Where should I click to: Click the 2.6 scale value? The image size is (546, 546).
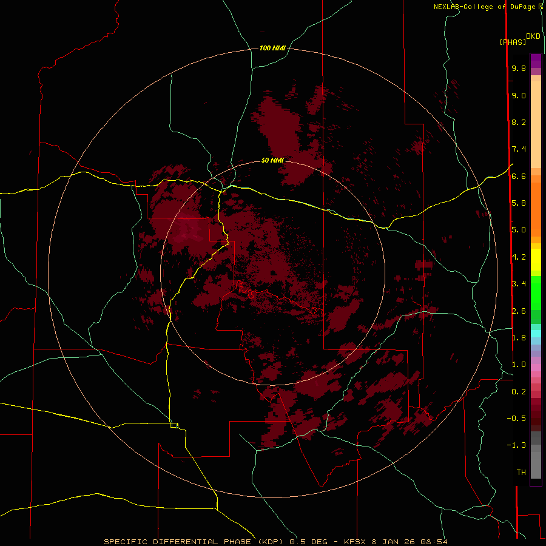(x=519, y=311)
